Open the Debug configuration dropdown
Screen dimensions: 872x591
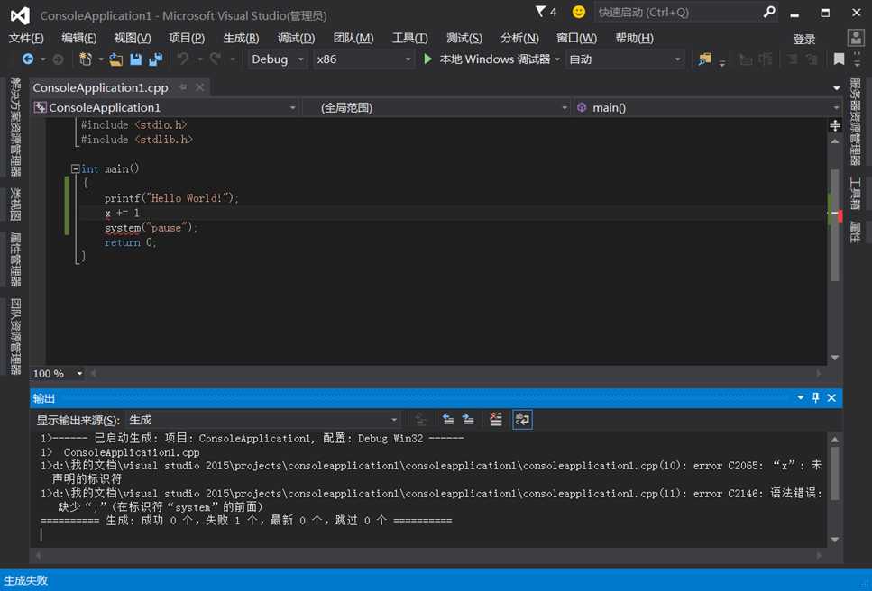(278, 59)
